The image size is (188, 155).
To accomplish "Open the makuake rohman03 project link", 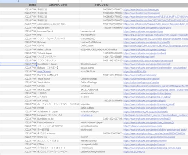I will (147, 42).
